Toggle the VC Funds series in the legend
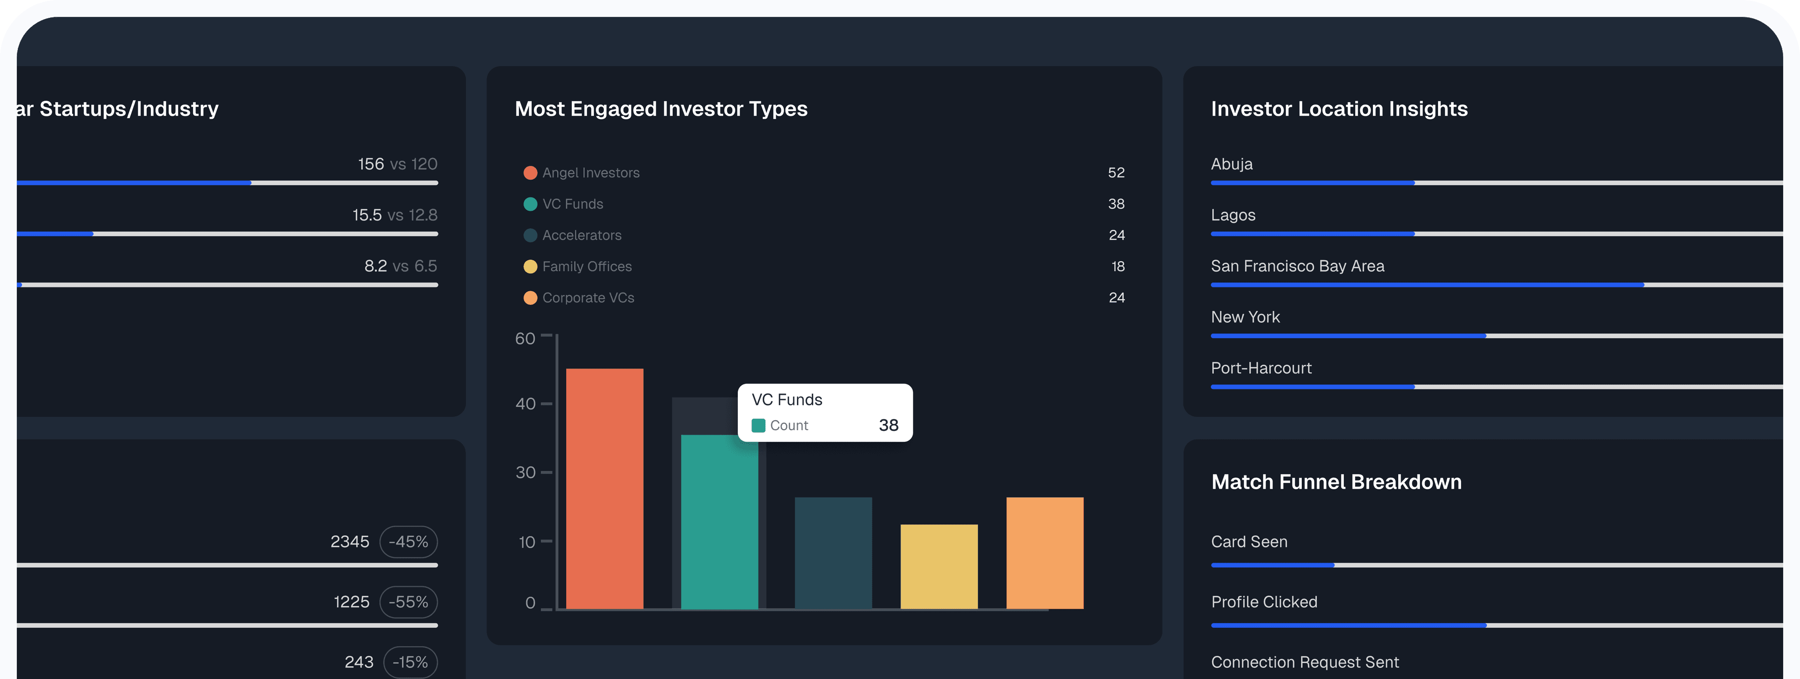The image size is (1800, 679). coord(573,204)
